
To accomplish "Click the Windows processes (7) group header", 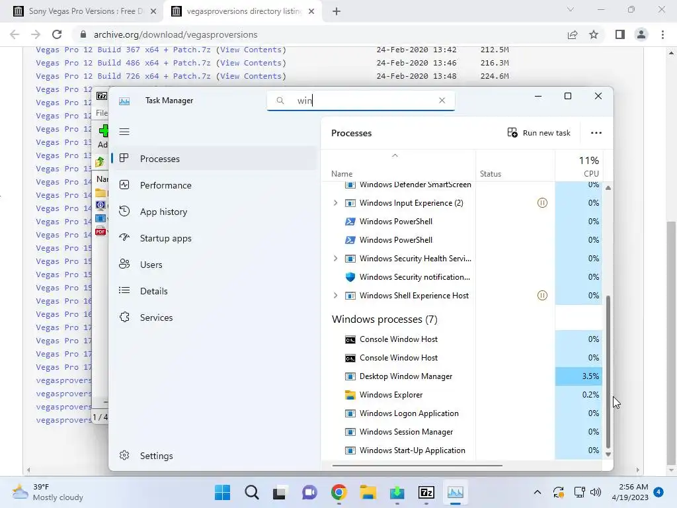I will [x=384, y=319].
